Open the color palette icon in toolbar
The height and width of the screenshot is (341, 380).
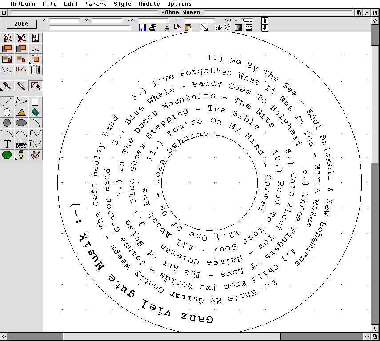click(228, 28)
